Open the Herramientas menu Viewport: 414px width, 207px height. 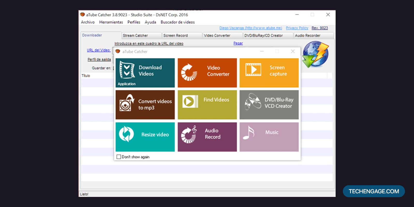coord(111,22)
